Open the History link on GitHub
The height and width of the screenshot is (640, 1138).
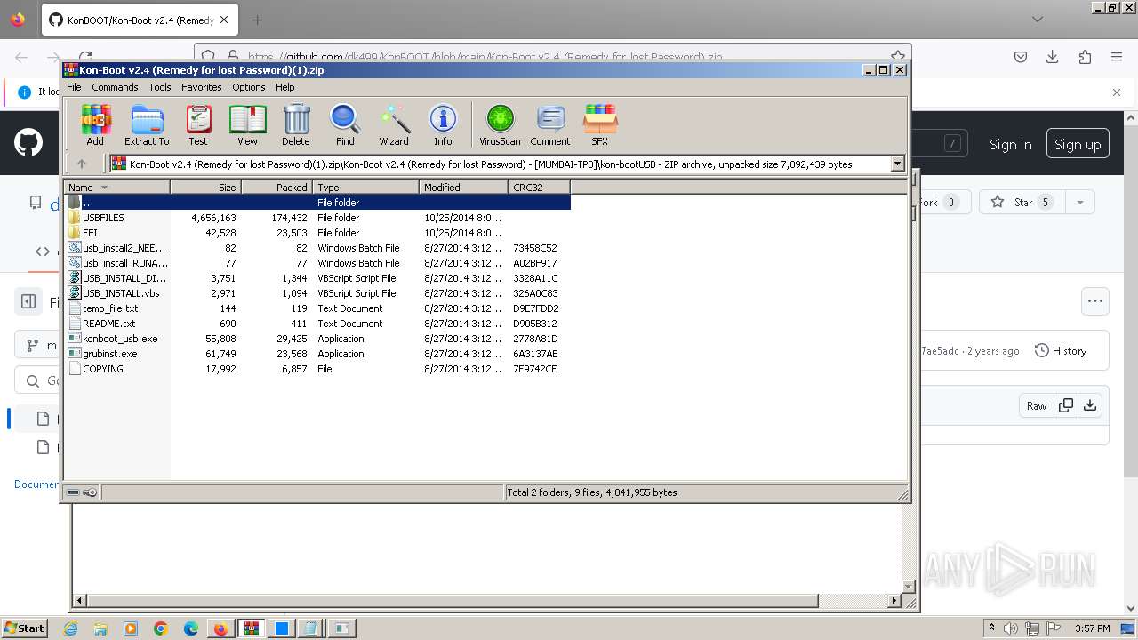click(x=1061, y=351)
